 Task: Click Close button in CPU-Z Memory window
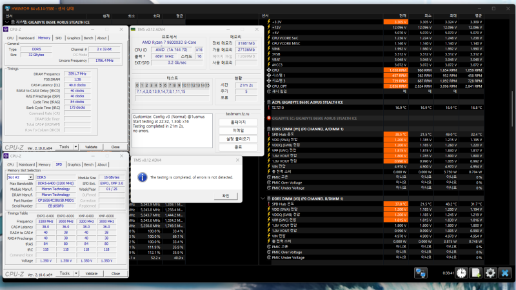point(115,147)
